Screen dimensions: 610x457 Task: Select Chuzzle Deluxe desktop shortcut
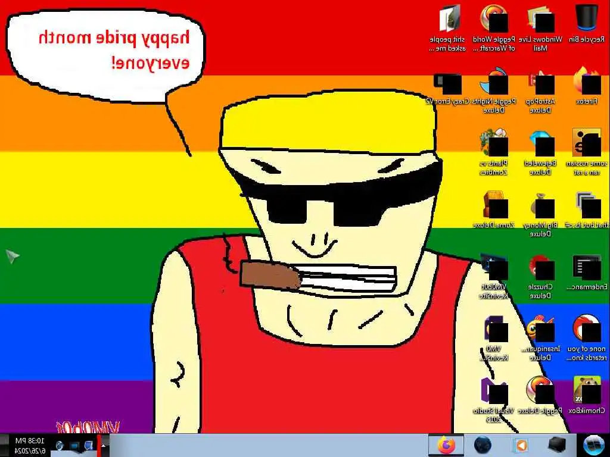coord(540,276)
